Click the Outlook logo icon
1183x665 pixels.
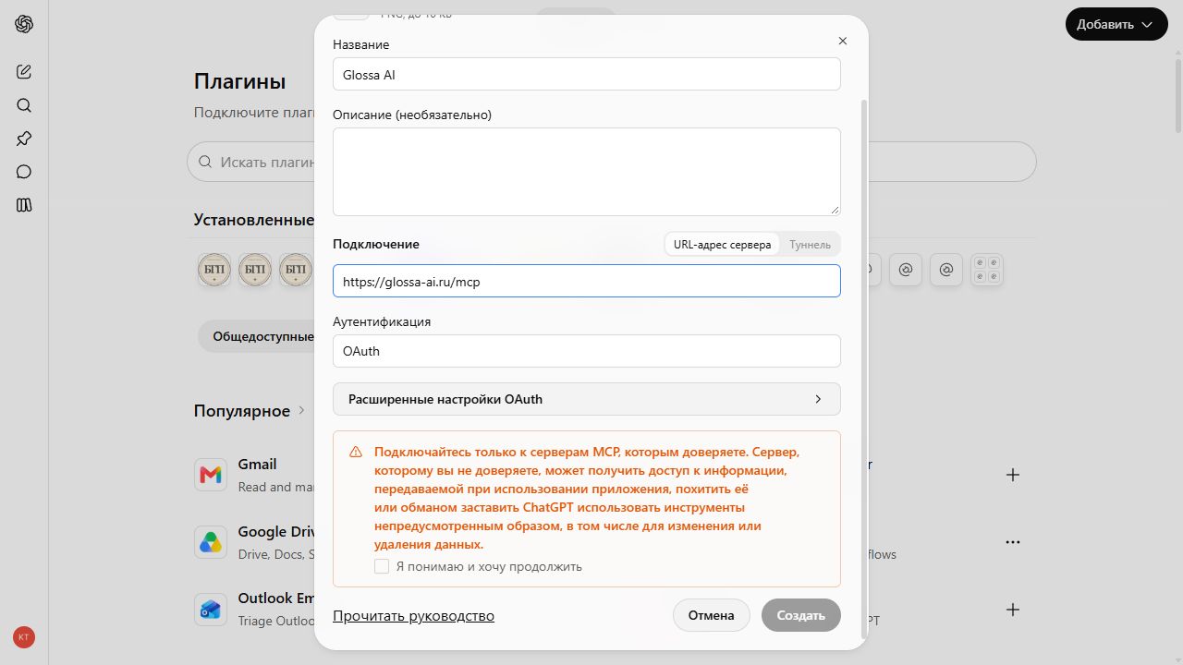[x=211, y=610]
